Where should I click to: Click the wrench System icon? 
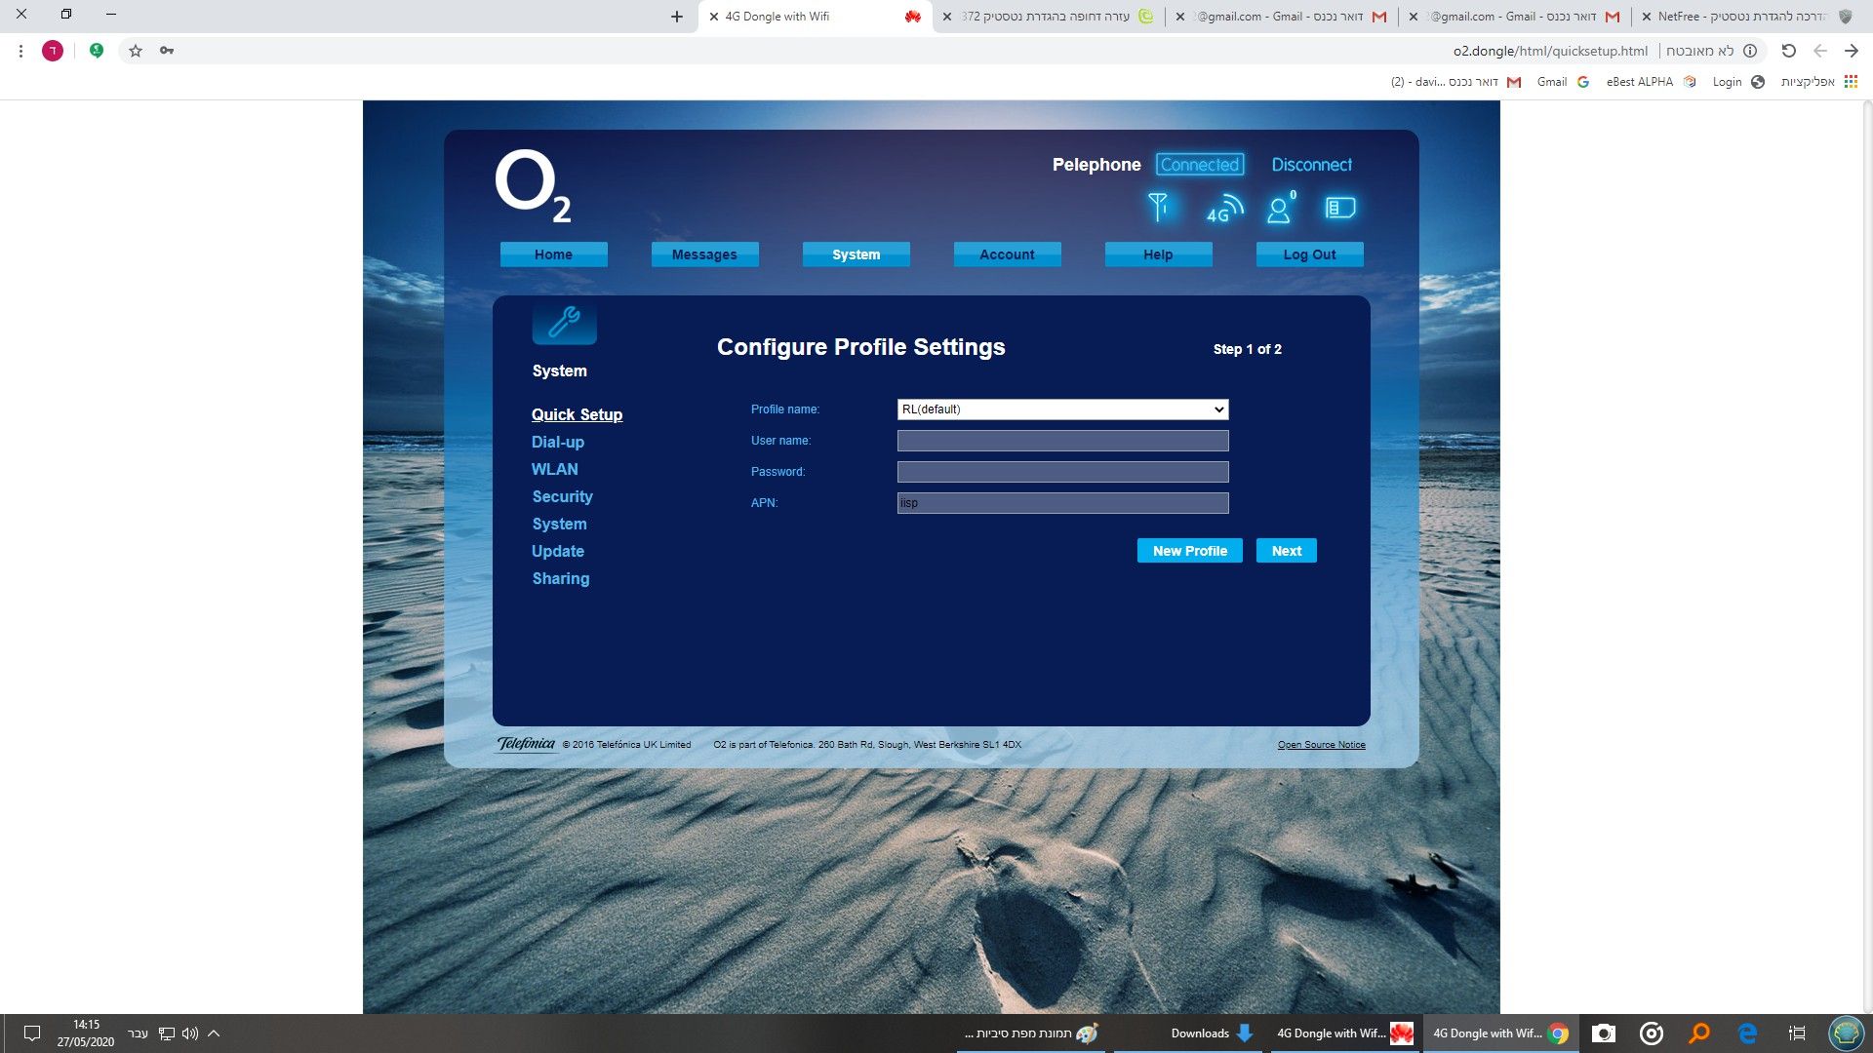[x=564, y=322]
